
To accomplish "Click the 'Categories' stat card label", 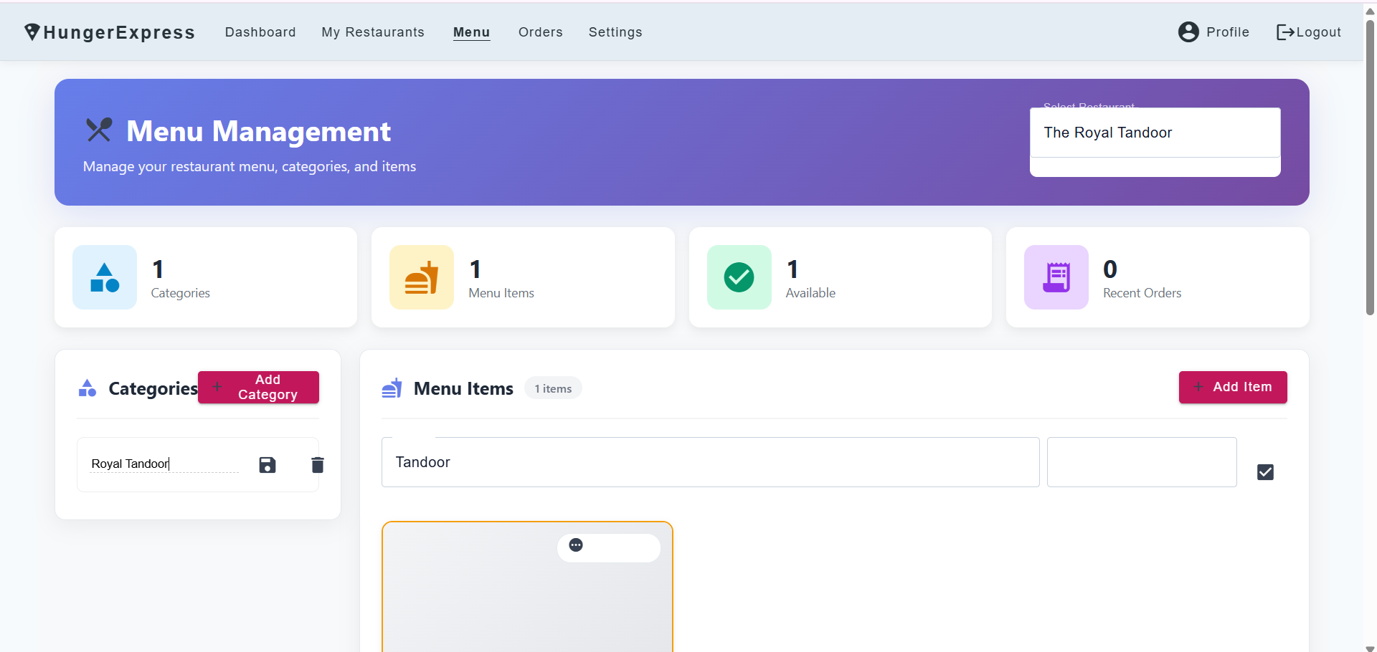I will (x=181, y=293).
